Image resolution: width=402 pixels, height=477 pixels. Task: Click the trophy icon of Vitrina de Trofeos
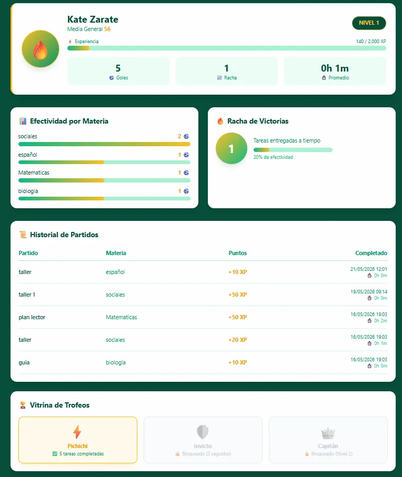(23, 405)
